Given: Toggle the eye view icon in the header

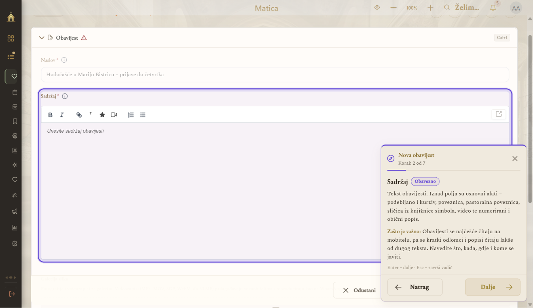Looking at the screenshot, I should tap(377, 8).
